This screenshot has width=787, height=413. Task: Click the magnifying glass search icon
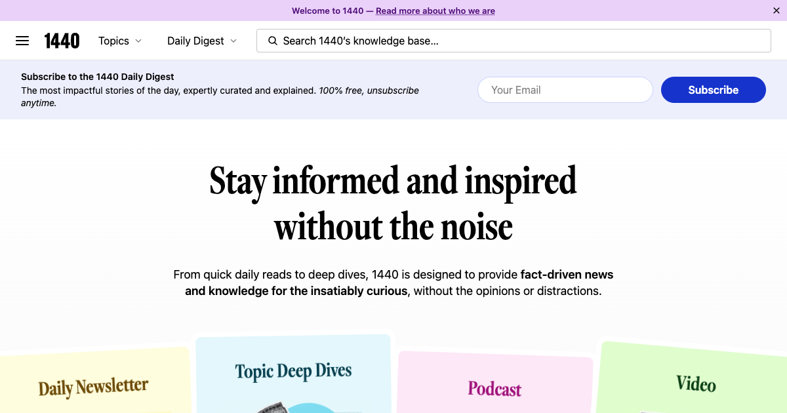[273, 41]
